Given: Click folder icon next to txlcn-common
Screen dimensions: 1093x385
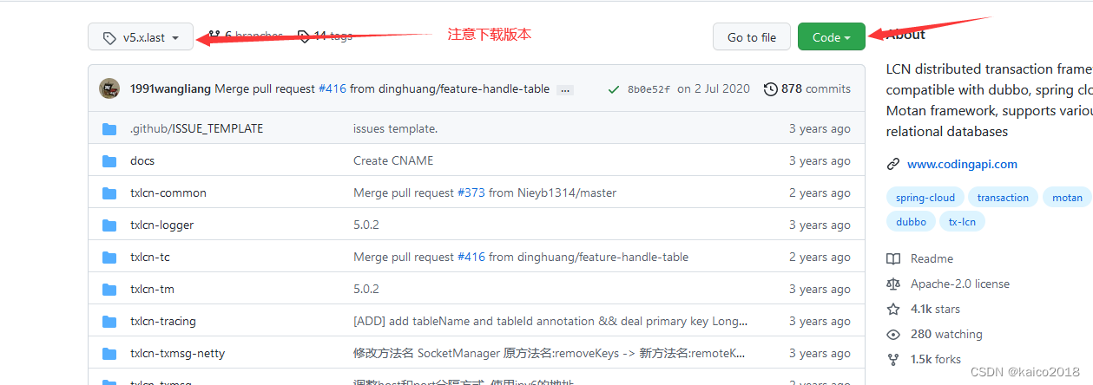Looking at the screenshot, I should click(x=109, y=192).
